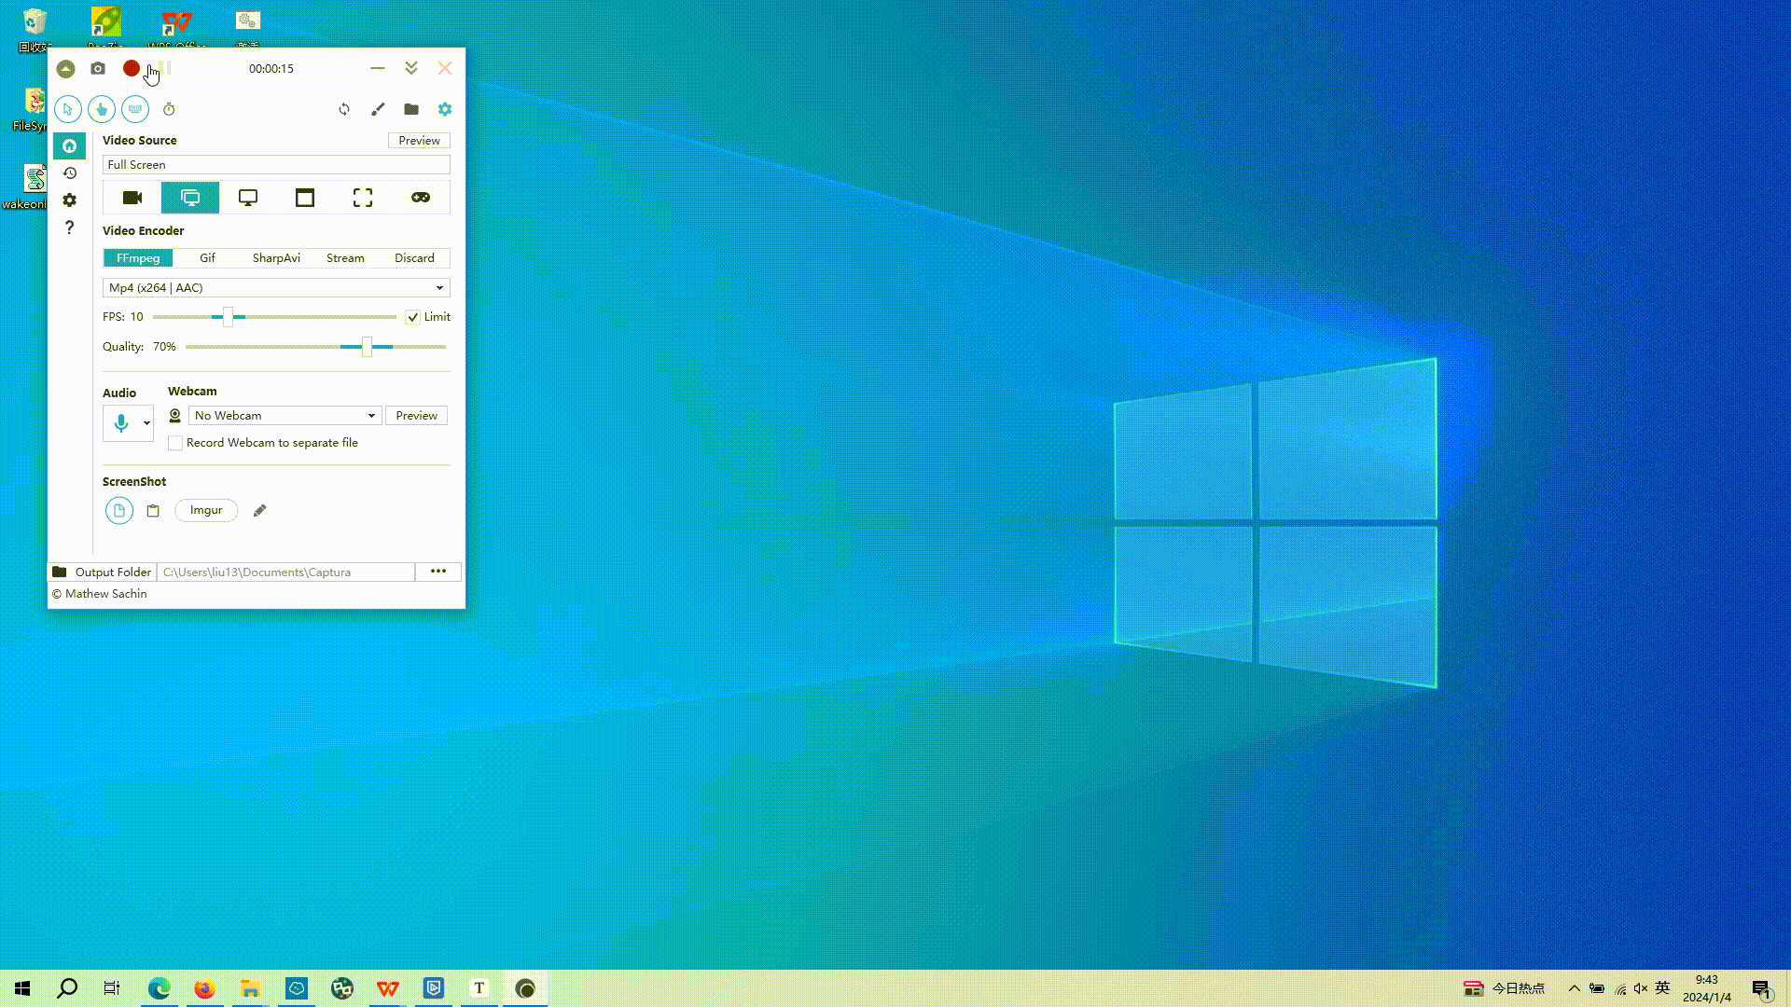Click the Quality slider handle
The height and width of the screenshot is (1007, 1791).
click(368, 347)
